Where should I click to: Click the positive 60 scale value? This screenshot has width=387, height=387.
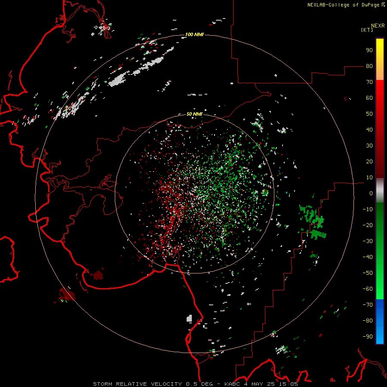click(x=369, y=98)
